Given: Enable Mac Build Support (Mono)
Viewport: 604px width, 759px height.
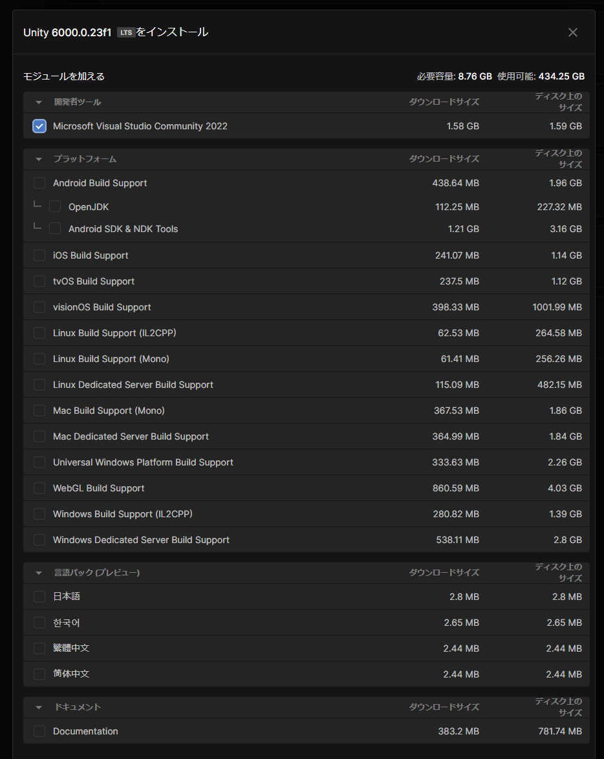Looking at the screenshot, I should pos(39,411).
